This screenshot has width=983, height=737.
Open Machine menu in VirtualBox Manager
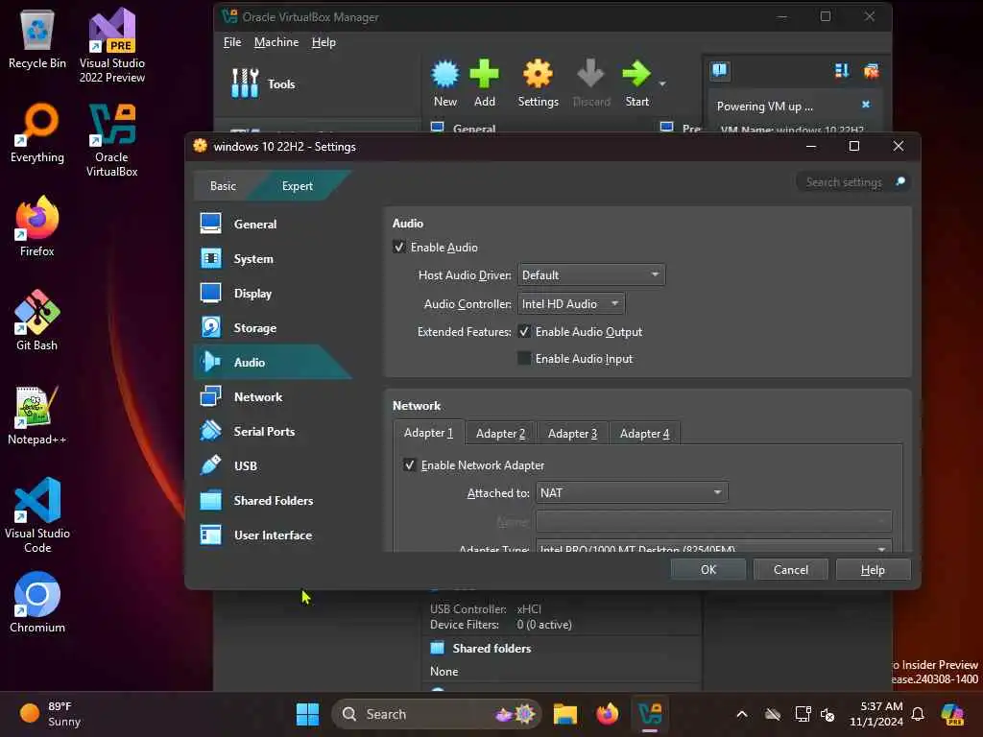[x=276, y=42]
